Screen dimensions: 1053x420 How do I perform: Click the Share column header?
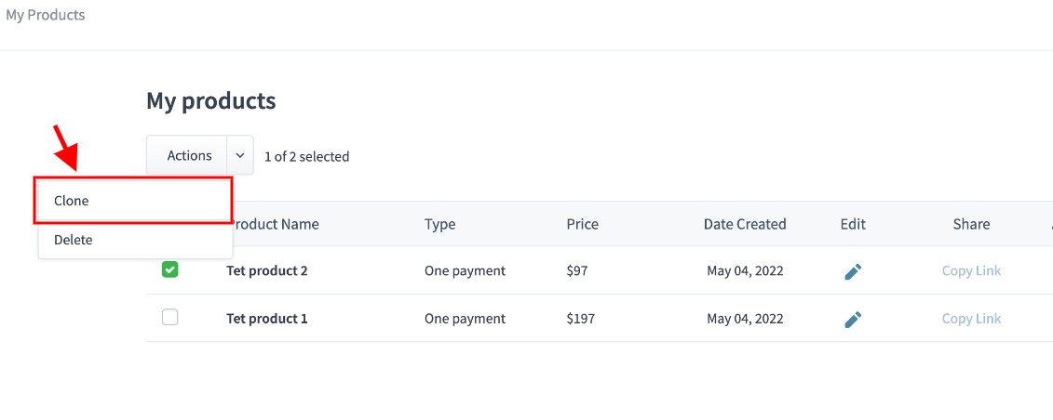coord(971,224)
